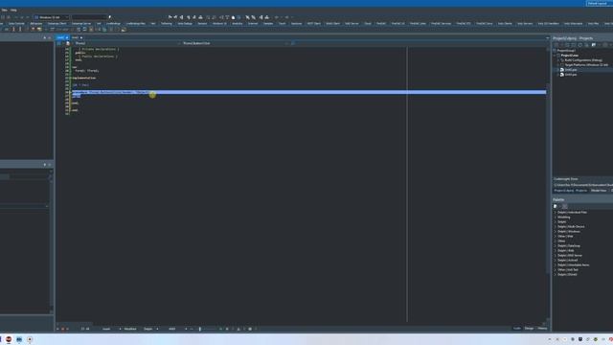Expand the Target Platforms node
This screenshot has height=345, width=613.
[558, 65]
